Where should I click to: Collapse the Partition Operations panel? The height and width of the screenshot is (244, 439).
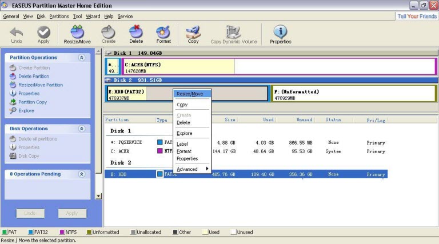tap(82, 58)
